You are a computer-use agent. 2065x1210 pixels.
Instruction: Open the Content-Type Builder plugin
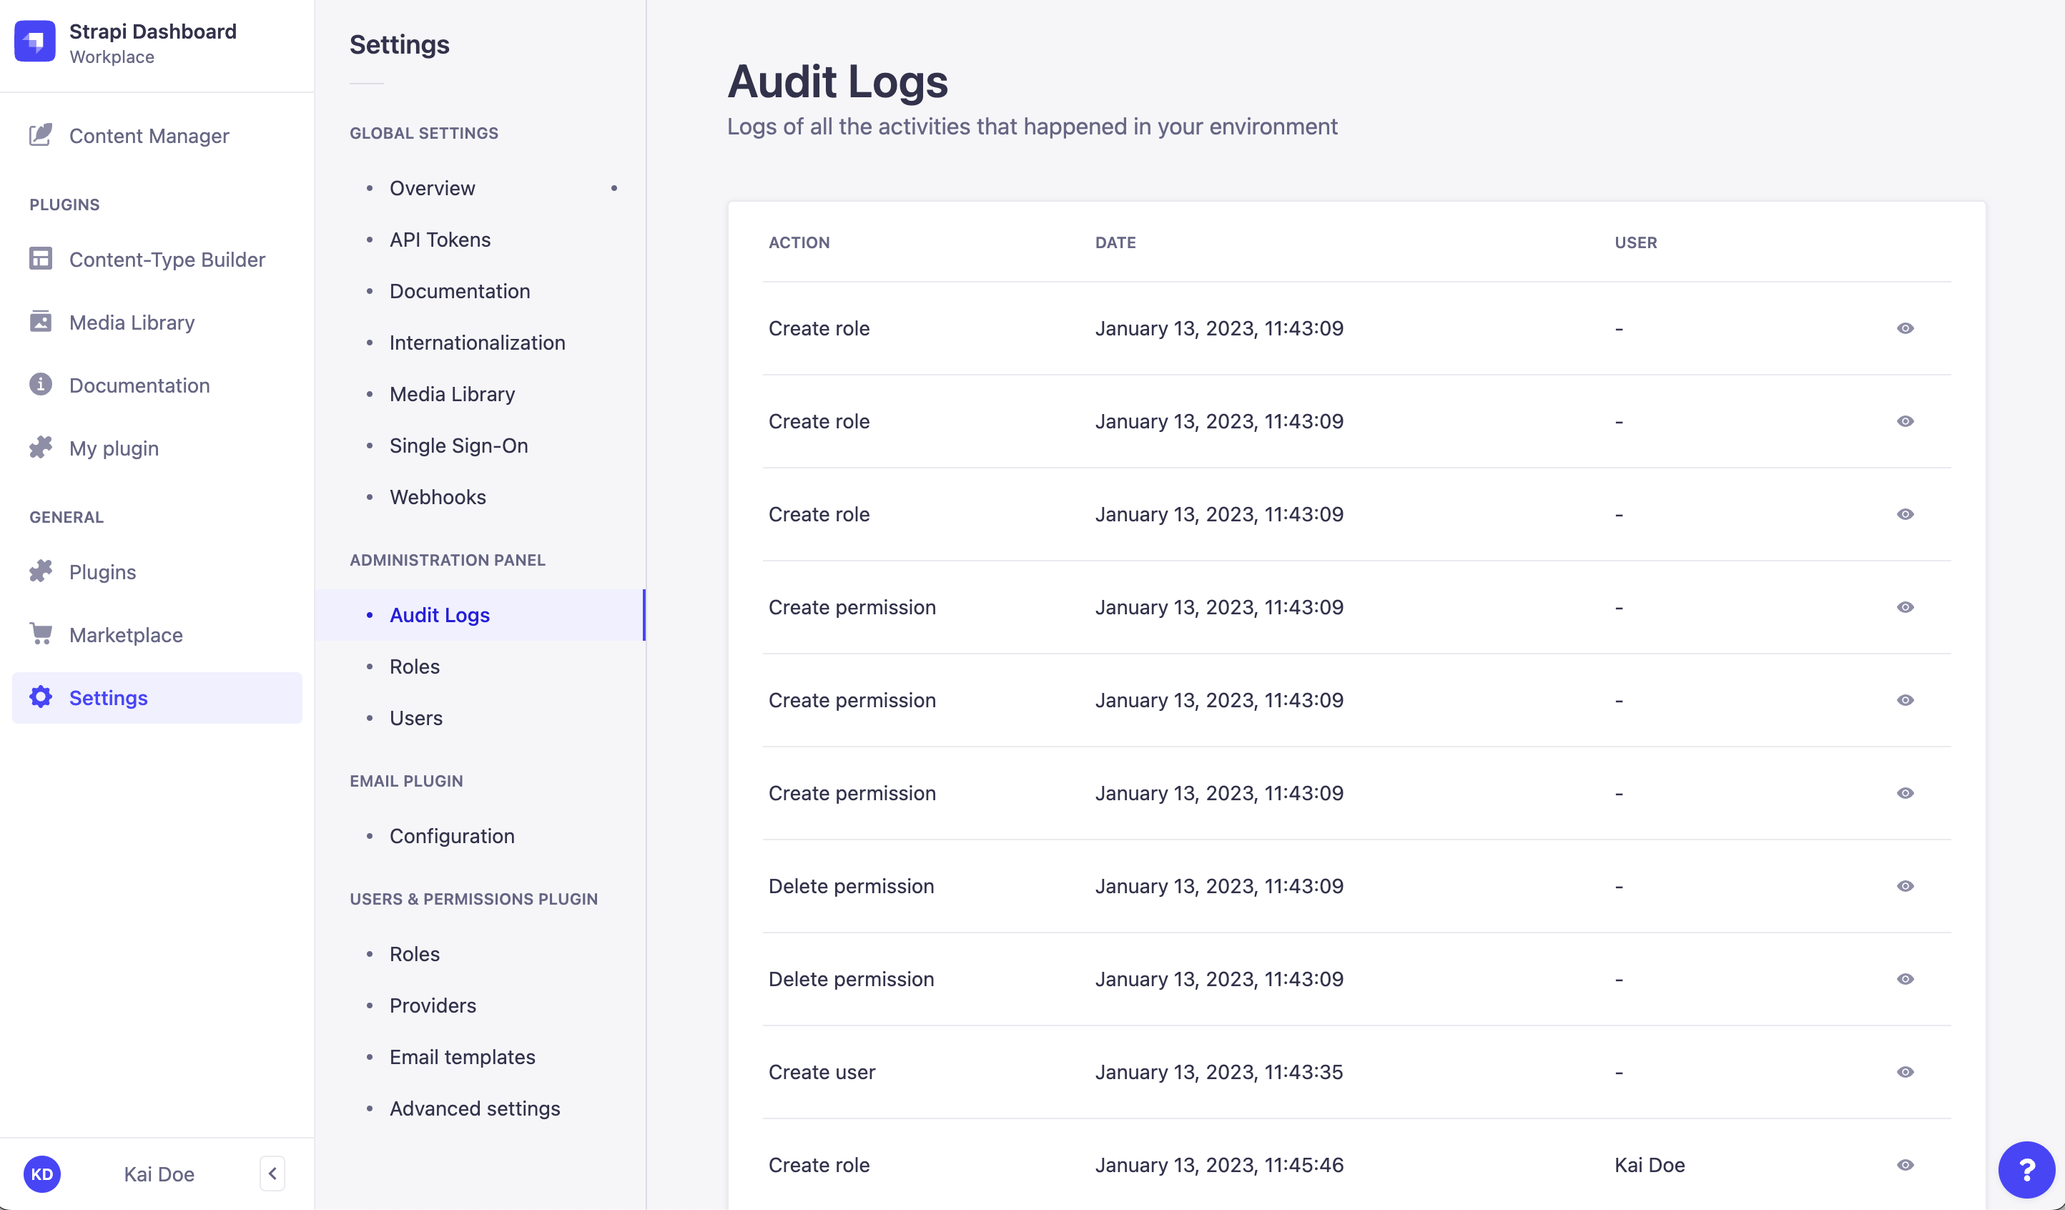pos(167,259)
